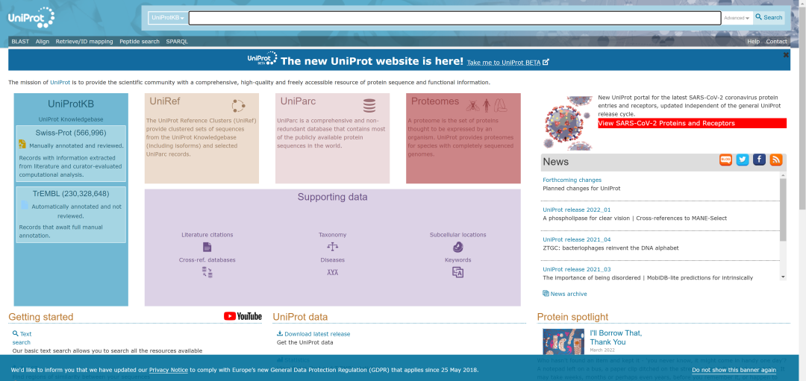Viewport: 806px width, 381px height.
Task: Open UniProt release 2022_01 news
Action: [577, 210]
